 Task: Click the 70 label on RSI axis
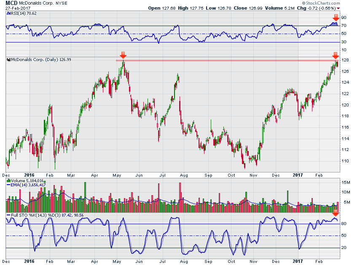(x=344, y=26)
